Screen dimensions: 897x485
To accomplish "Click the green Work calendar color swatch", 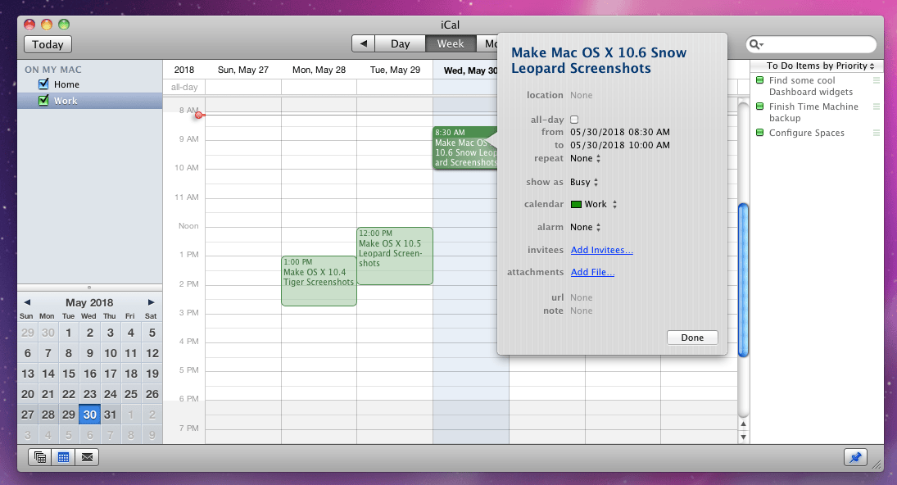I will [576, 204].
